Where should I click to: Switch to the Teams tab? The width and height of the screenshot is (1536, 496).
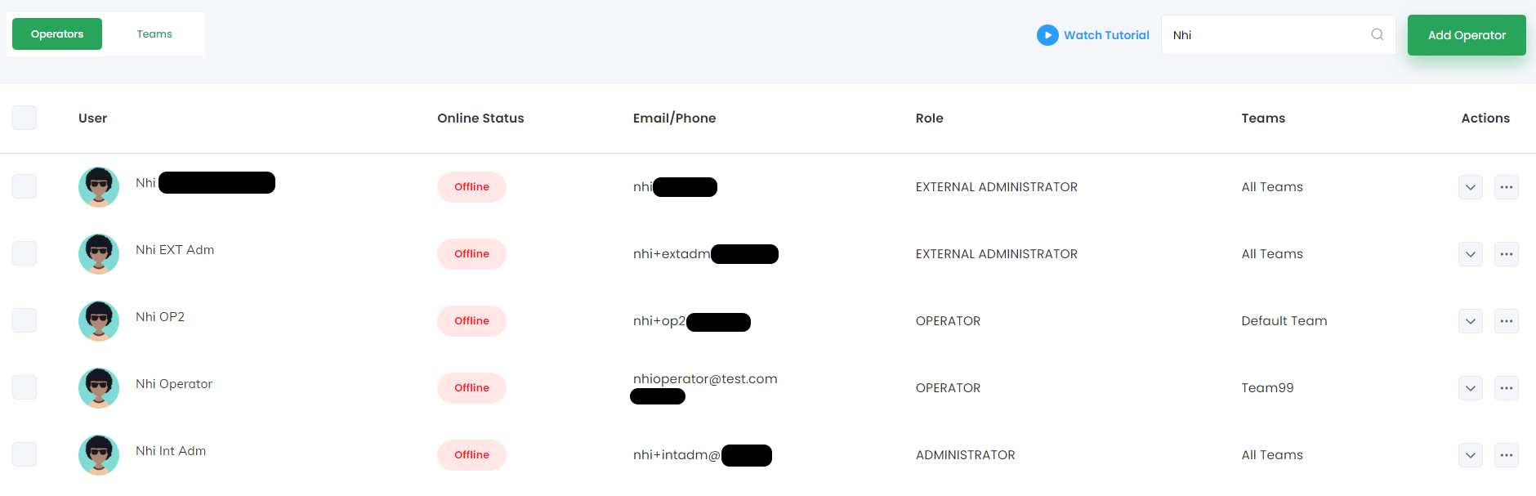click(x=154, y=34)
